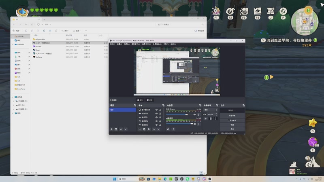This screenshot has height=182, width=324.
Task: Open advanced audio properties in OBS Audio Mixer
Action: [168, 129]
